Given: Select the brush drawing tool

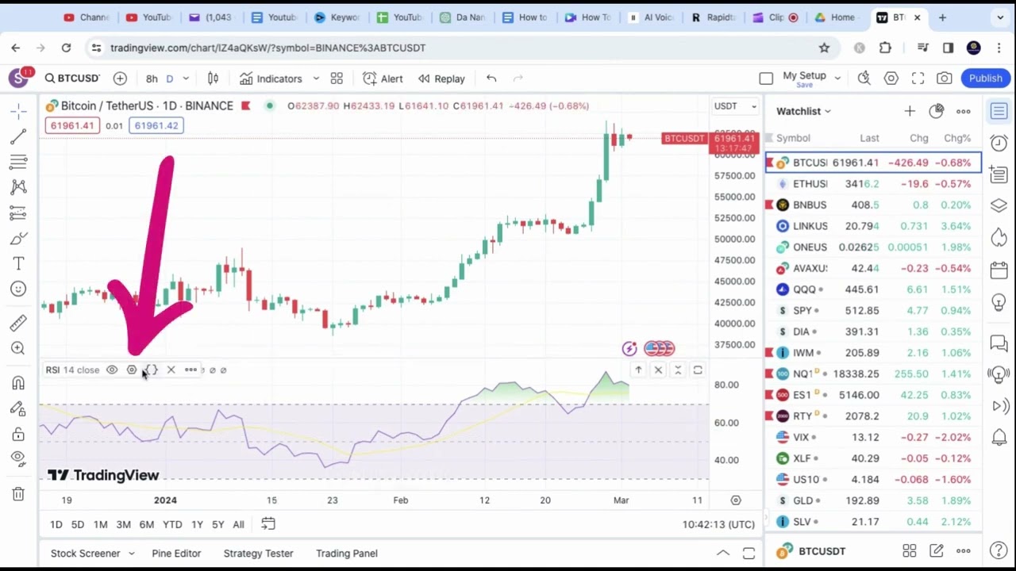Looking at the screenshot, I should (18, 238).
